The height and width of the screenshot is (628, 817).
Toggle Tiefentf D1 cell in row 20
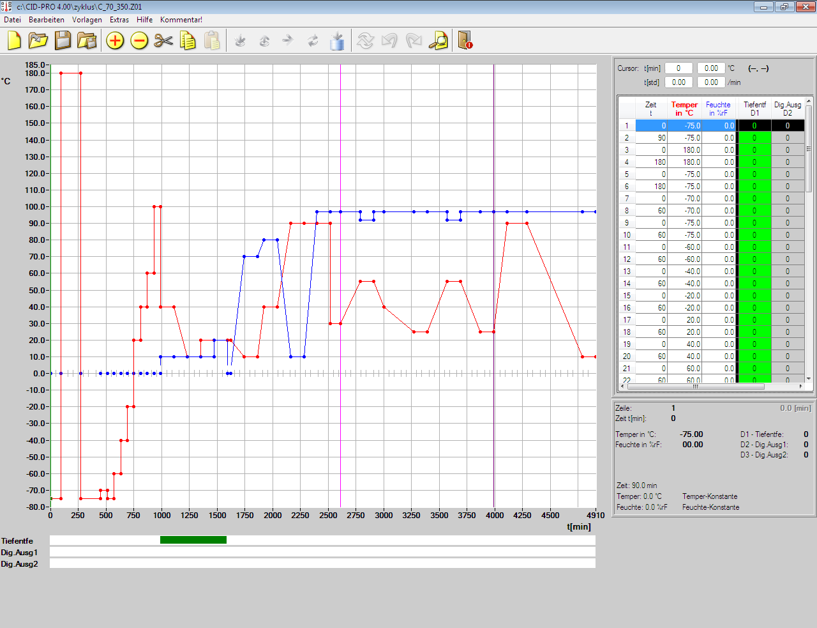754,356
